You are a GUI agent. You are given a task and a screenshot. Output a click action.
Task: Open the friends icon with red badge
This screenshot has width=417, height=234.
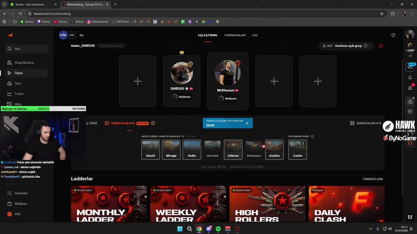pyautogui.click(x=410, y=87)
